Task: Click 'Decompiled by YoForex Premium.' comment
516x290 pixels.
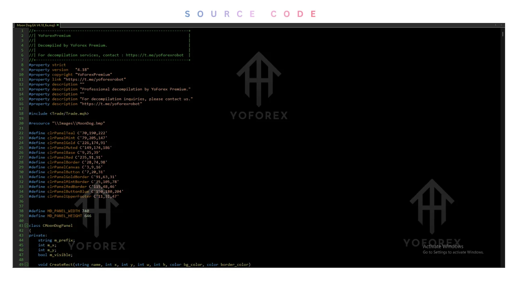Action: click(x=73, y=46)
